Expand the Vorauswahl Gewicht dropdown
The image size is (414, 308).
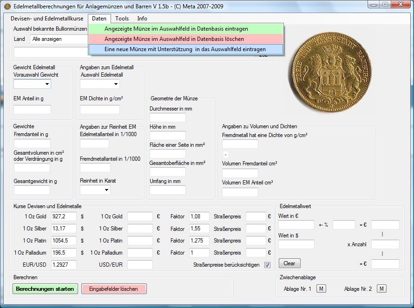47,84
